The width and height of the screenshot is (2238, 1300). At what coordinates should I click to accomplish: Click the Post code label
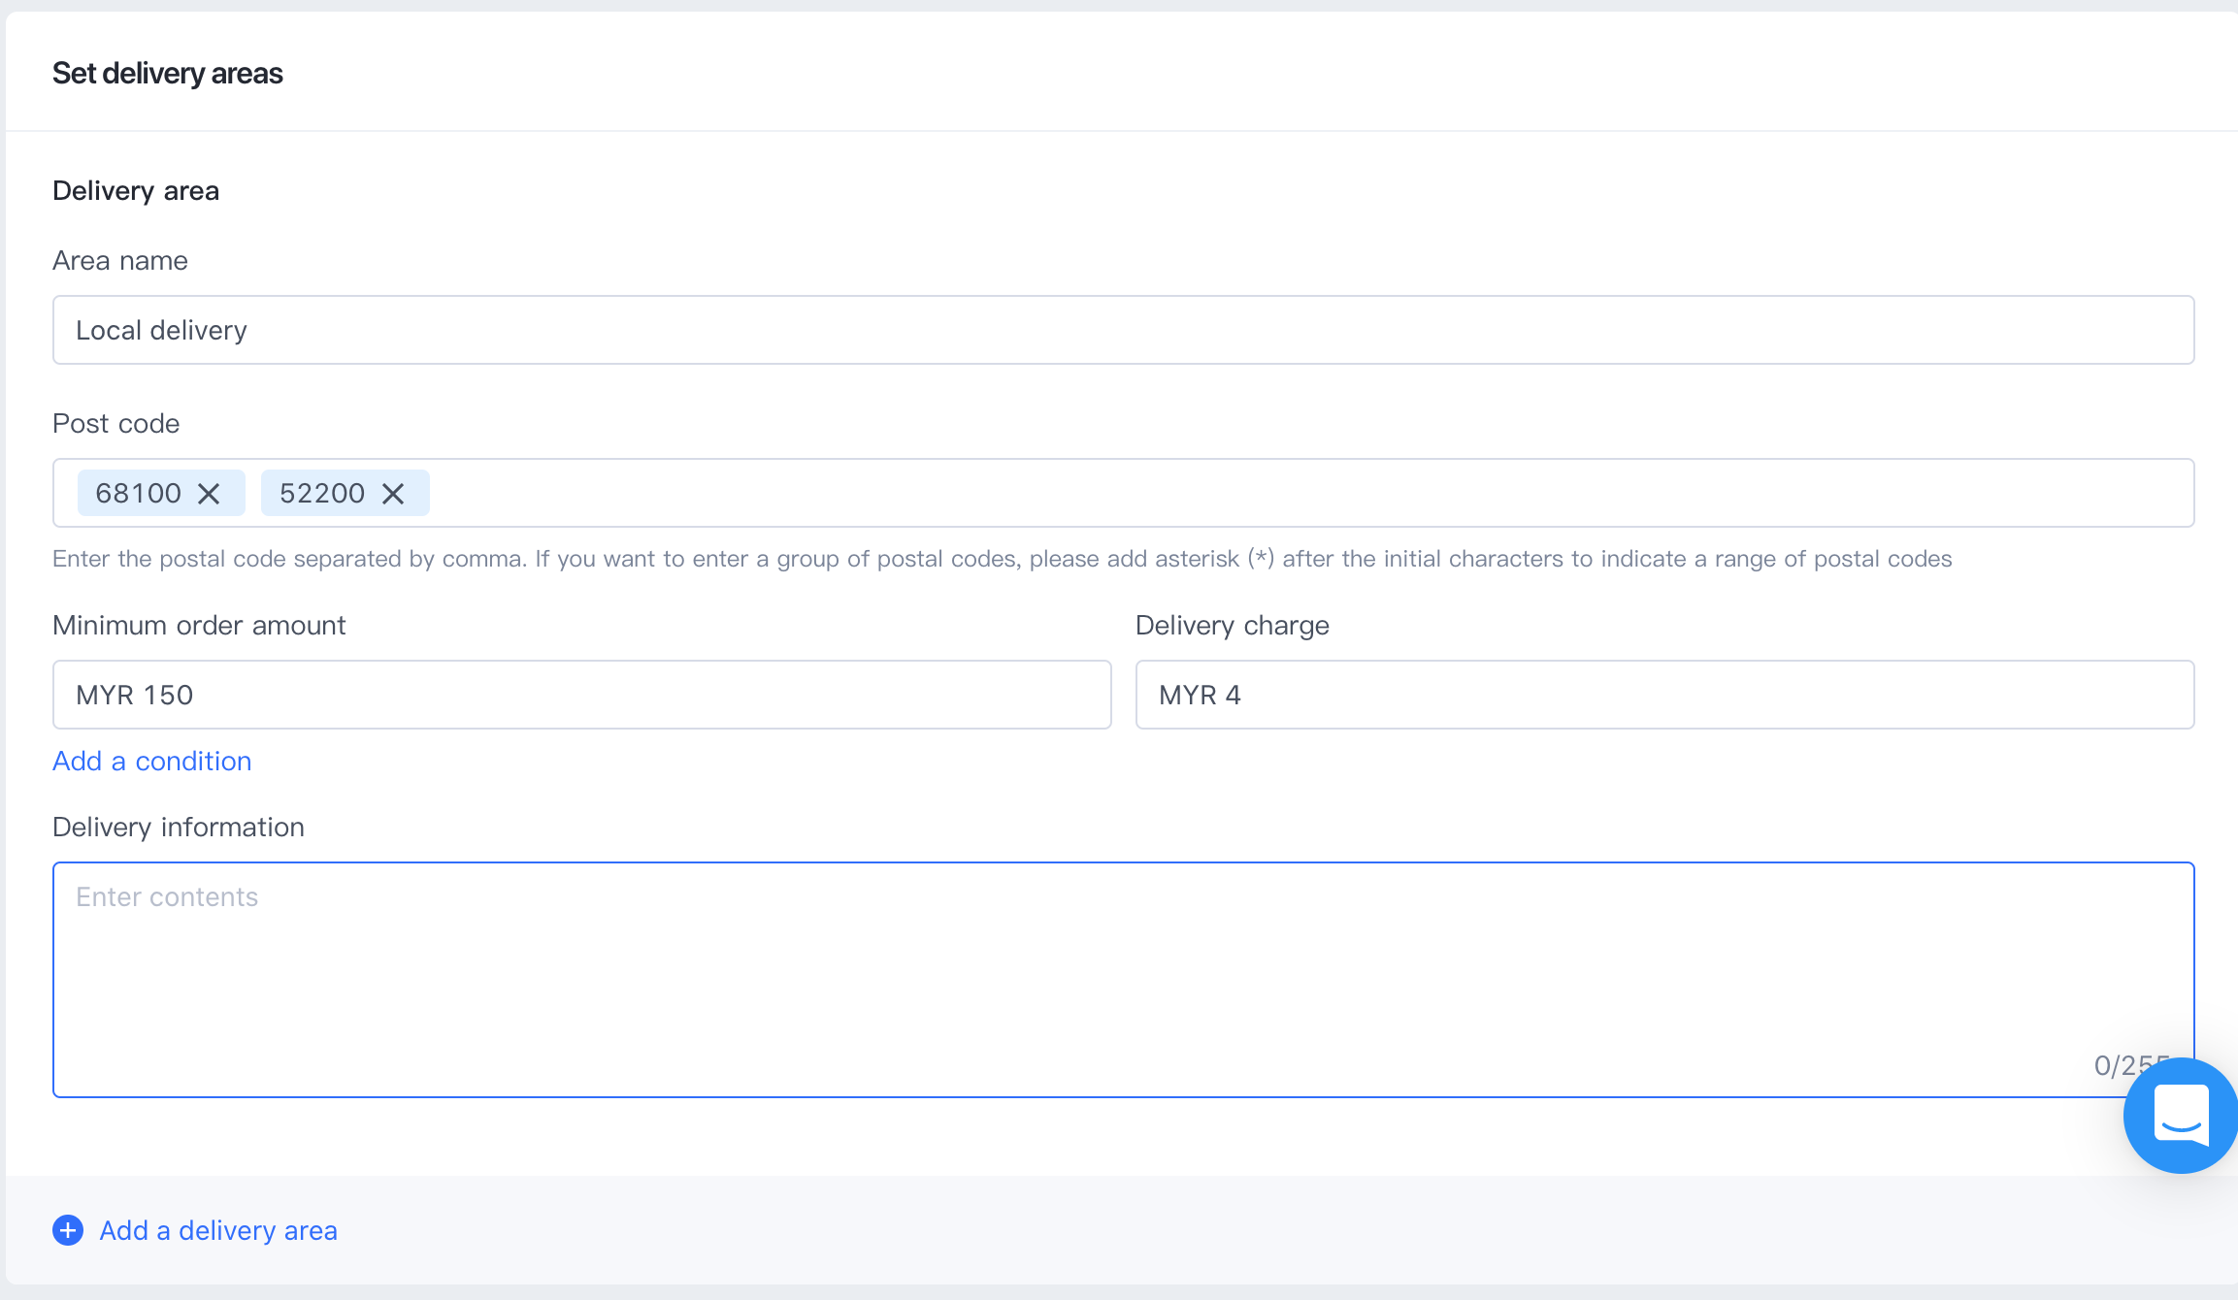click(x=116, y=423)
